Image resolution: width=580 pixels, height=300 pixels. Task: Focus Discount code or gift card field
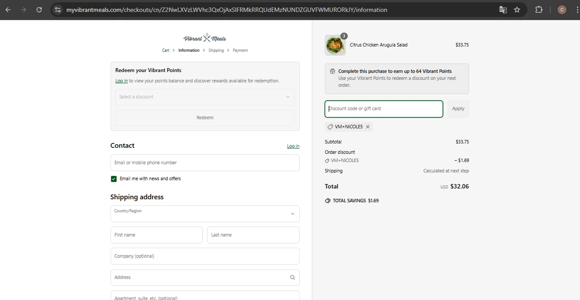coord(384,109)
